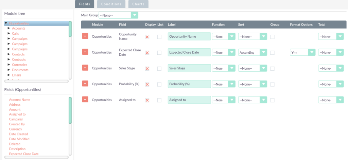This screenshot has height=160, width=348.
Task: Click the Deleted field link
Action: (x=15, y=144)
